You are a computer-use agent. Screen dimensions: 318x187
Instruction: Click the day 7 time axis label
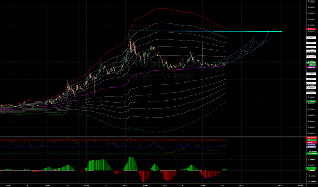(261, 185)
